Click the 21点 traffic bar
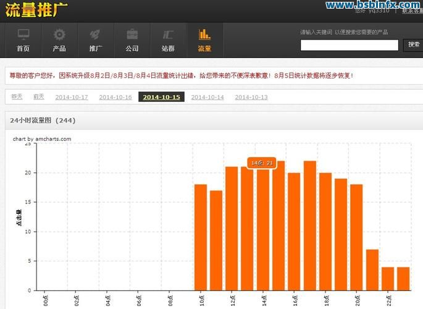Image resolution: width=423 pixels, height=309 pixels. (x=372, y=270)
